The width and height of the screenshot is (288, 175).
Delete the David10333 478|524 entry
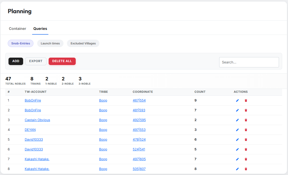[246, 140]
